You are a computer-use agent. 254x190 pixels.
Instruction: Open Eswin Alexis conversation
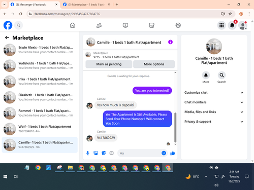coord(40,50)
